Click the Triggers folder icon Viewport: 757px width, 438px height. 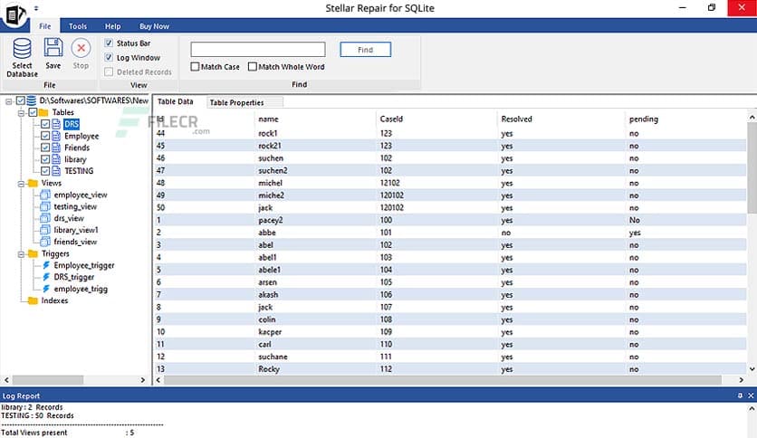(x=33, y=253)
